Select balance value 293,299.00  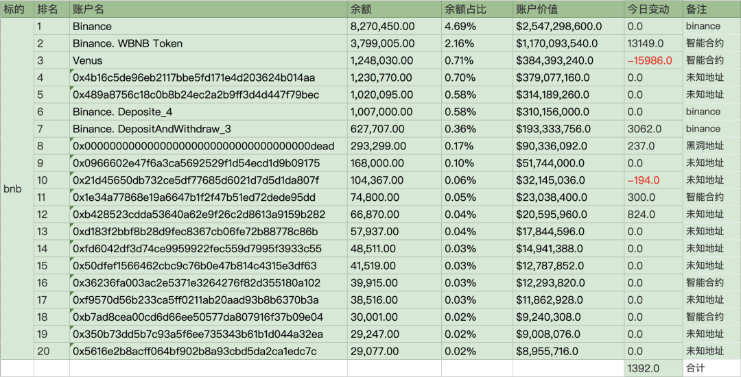[394, 146]
